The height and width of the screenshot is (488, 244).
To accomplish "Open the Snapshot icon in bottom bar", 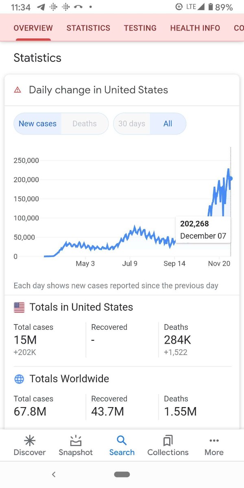I will [x=76, y=440].
